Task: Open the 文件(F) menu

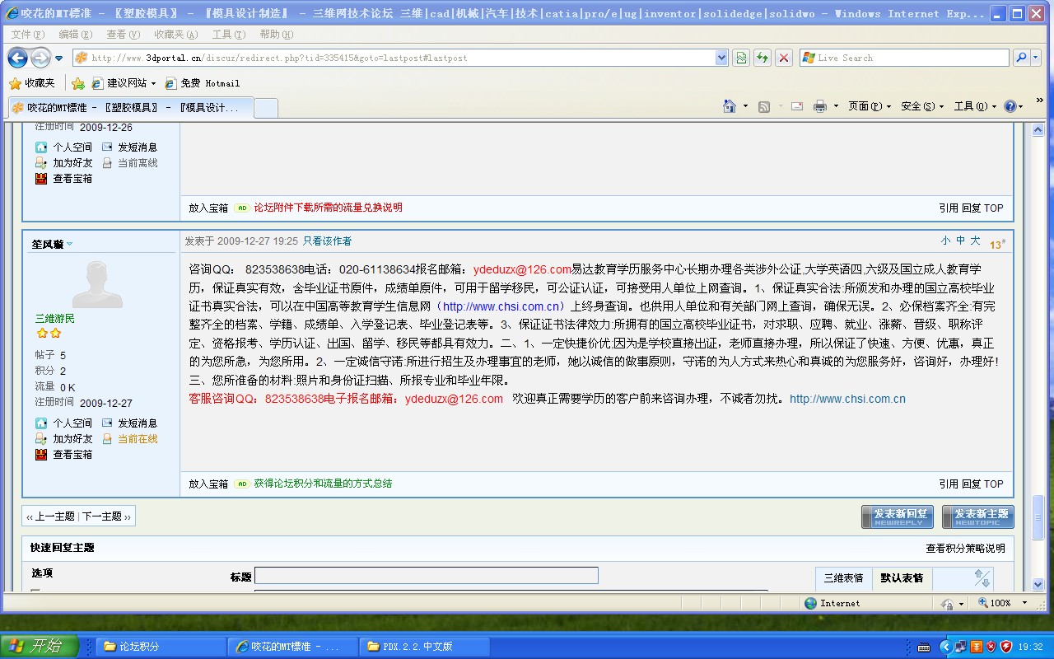Action: 29,35
